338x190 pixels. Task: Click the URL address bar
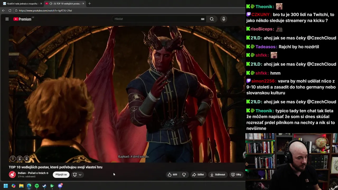pyautogui.click(x=129, y=11)
